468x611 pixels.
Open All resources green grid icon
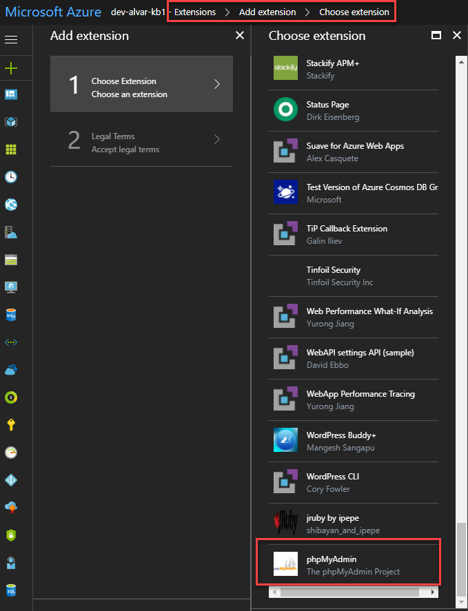point(11,149)
